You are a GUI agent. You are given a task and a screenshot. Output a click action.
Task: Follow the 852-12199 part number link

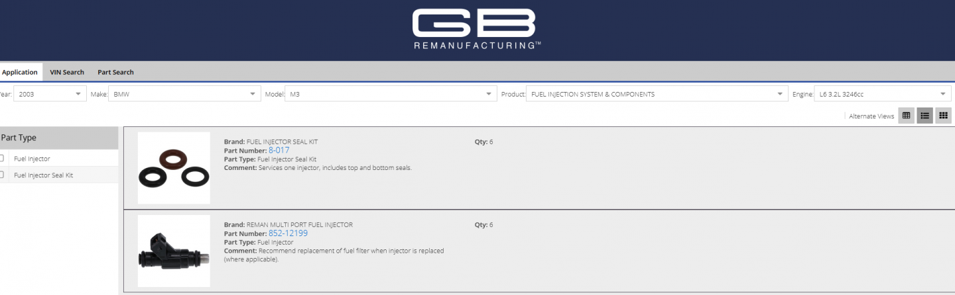tap(288, 233)
